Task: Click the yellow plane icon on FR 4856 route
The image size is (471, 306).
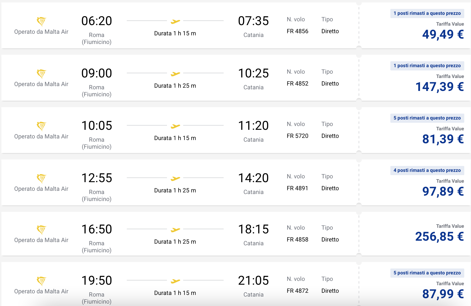Action: [x=175, y=21]
